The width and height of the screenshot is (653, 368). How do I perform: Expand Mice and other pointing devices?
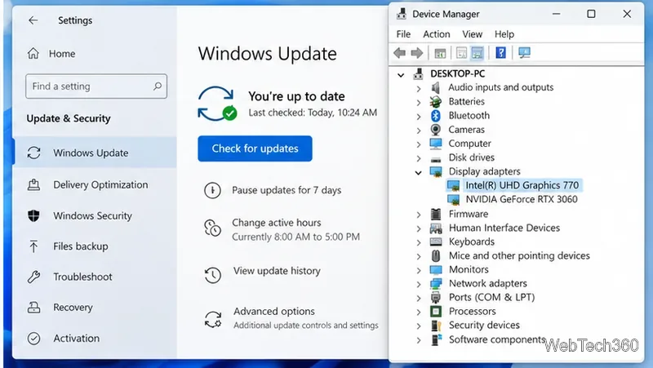pos(419,256)
